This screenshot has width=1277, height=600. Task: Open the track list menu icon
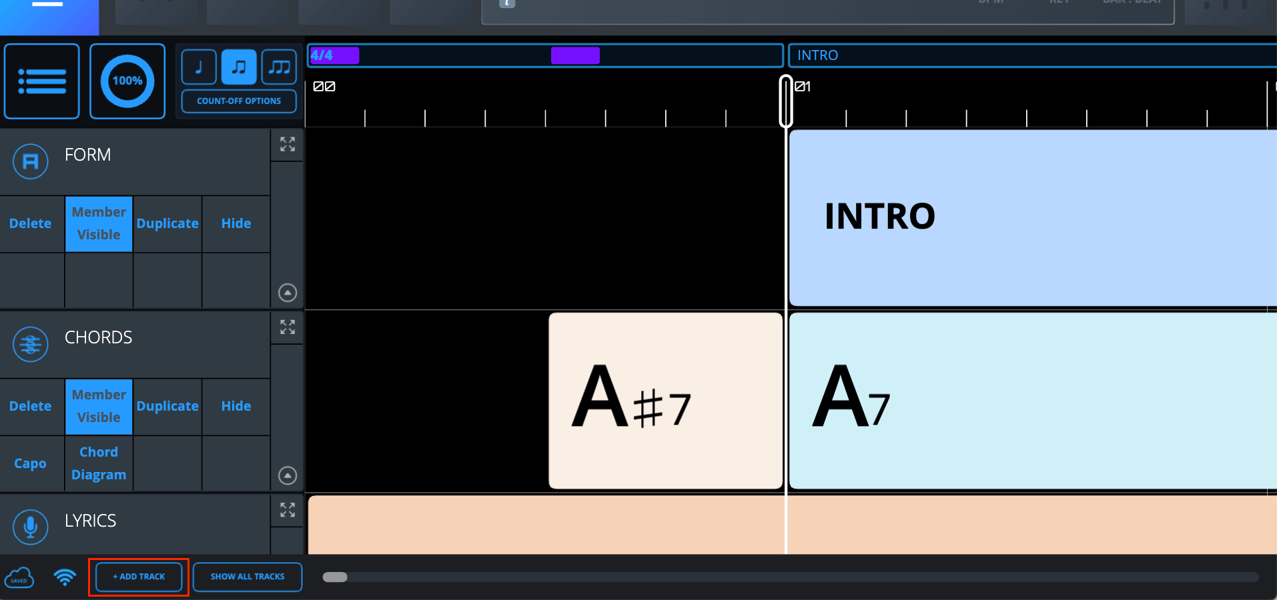pos(42,81)
